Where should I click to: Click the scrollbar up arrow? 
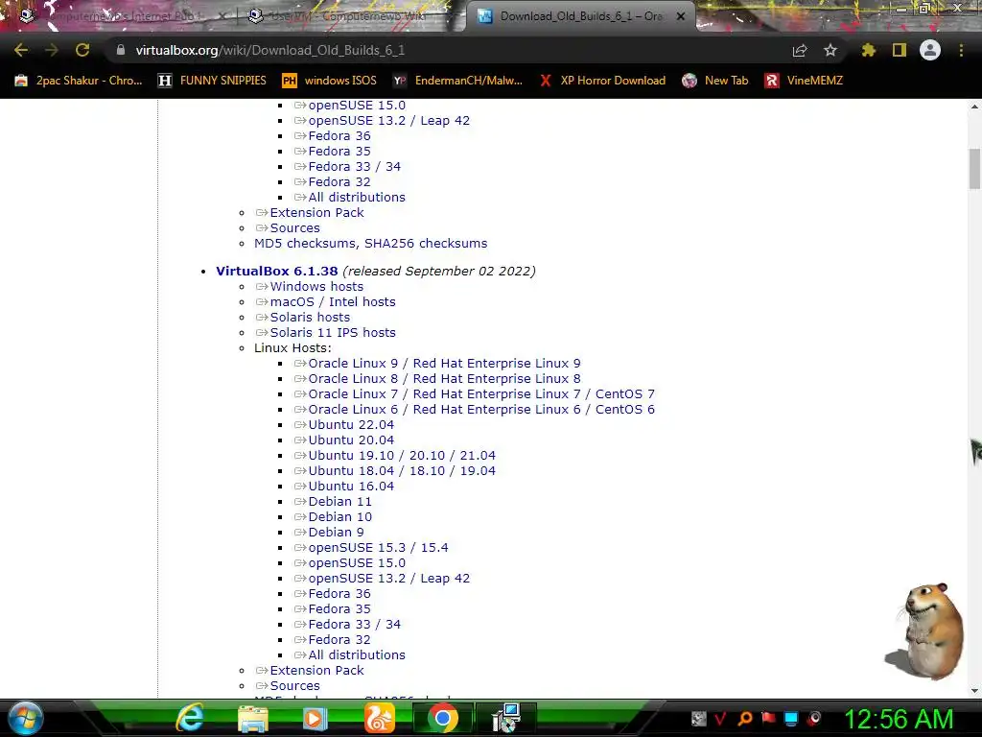click(x=974, y=107)
